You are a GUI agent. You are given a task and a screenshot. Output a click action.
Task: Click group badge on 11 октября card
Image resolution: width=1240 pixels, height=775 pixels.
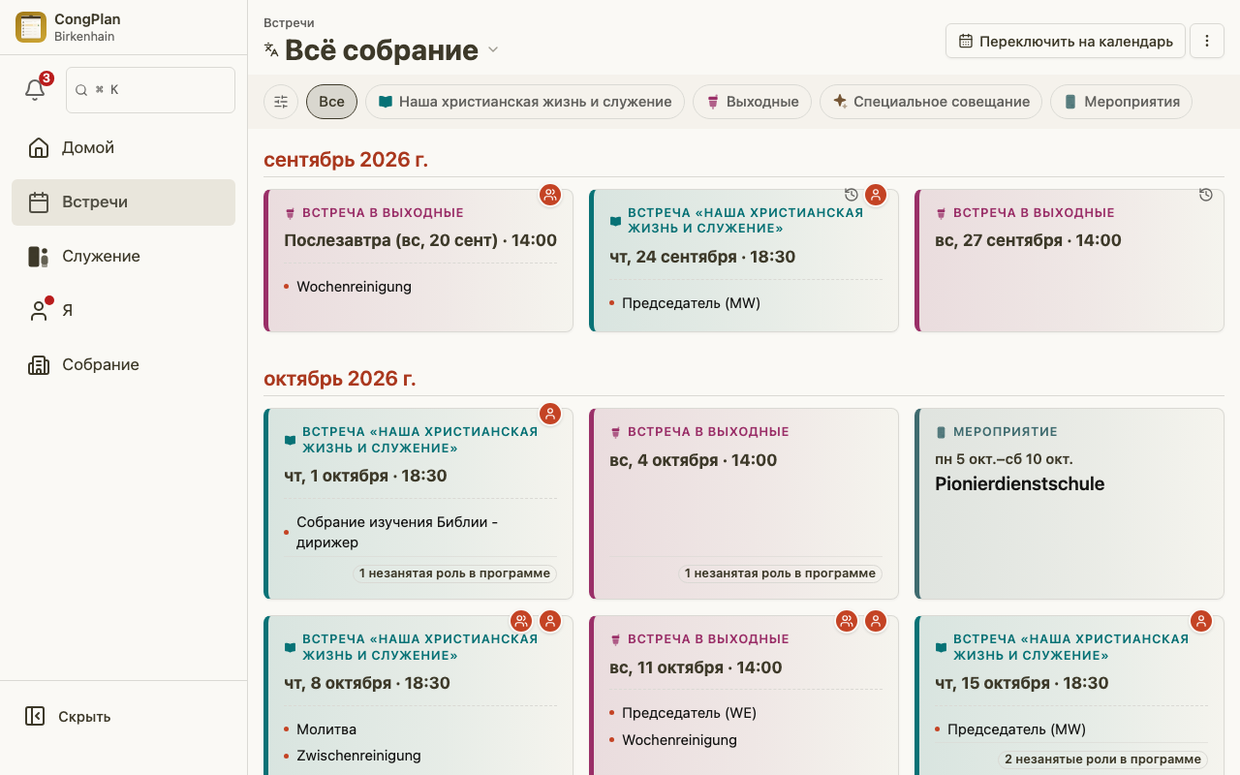tap(847, 621)
